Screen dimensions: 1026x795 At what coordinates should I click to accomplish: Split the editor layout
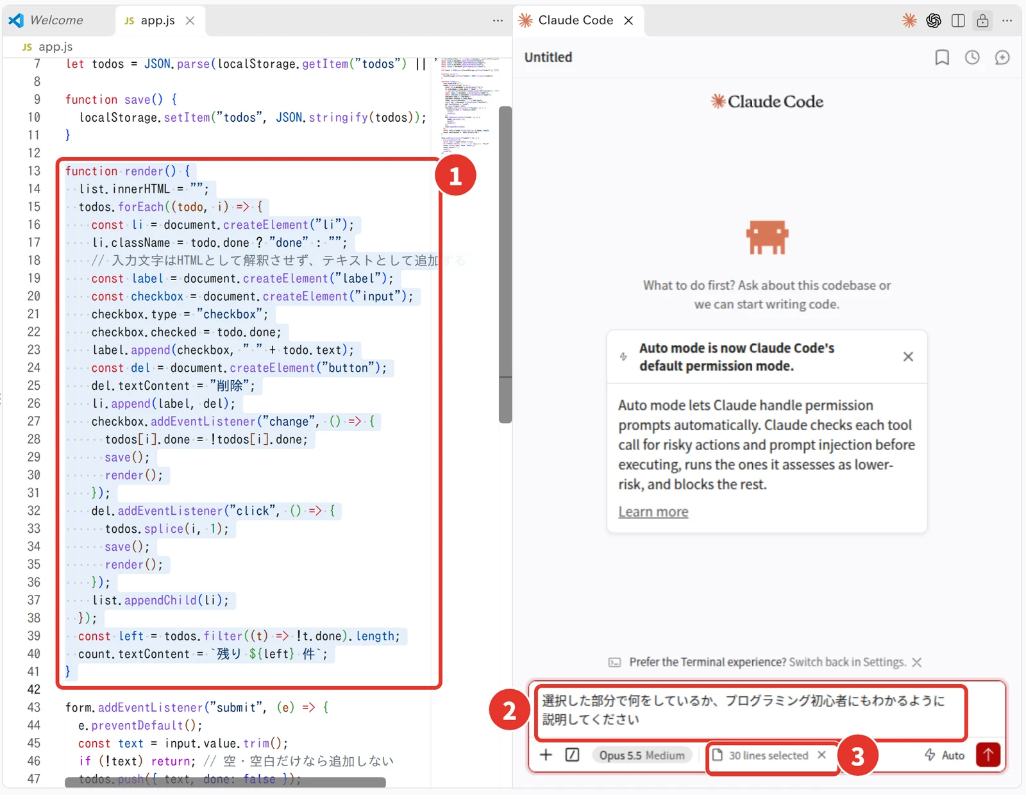coord(958,21)
